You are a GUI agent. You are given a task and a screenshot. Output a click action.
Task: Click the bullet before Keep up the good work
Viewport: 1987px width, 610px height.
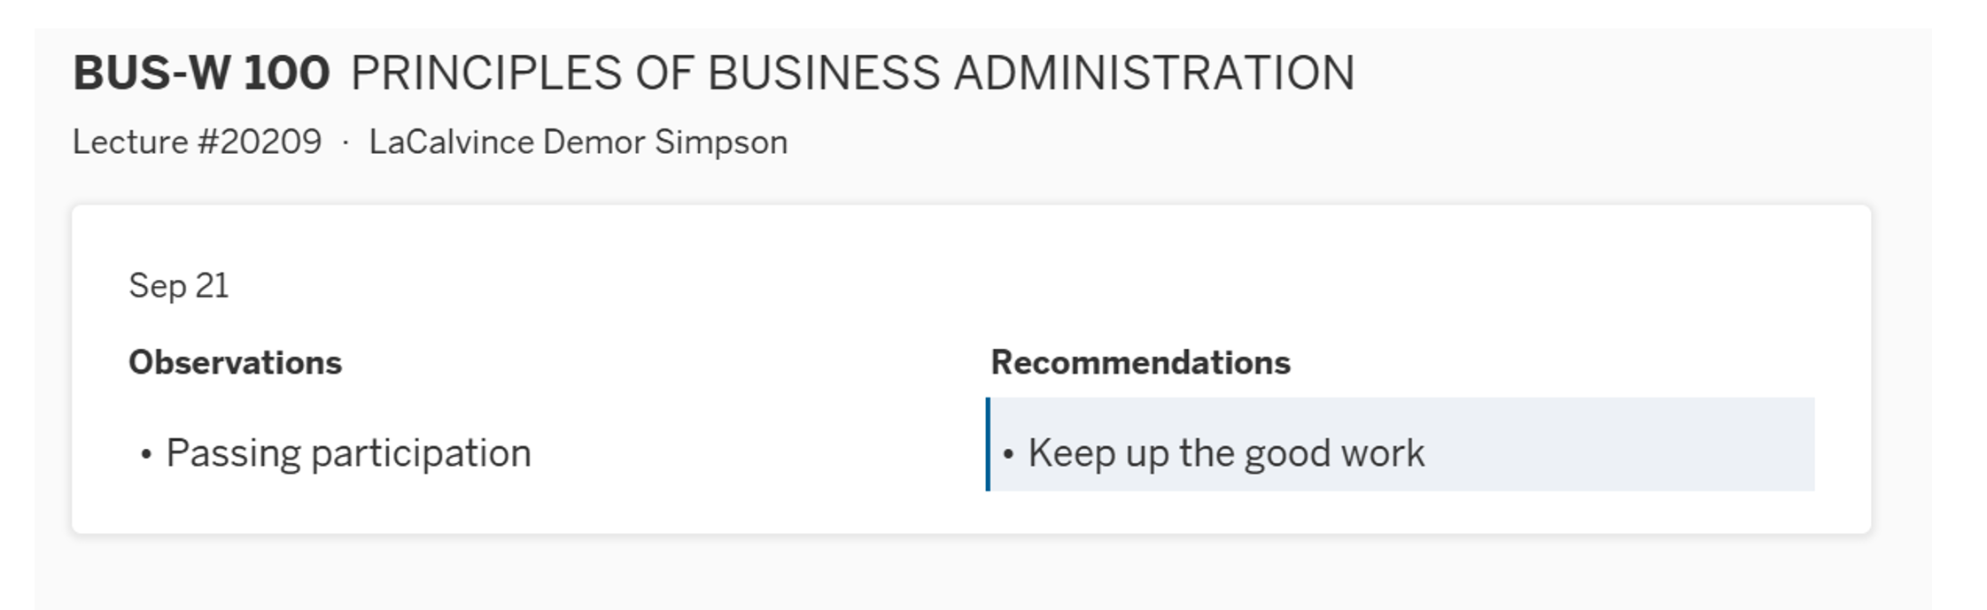(x=1008, y=455)
